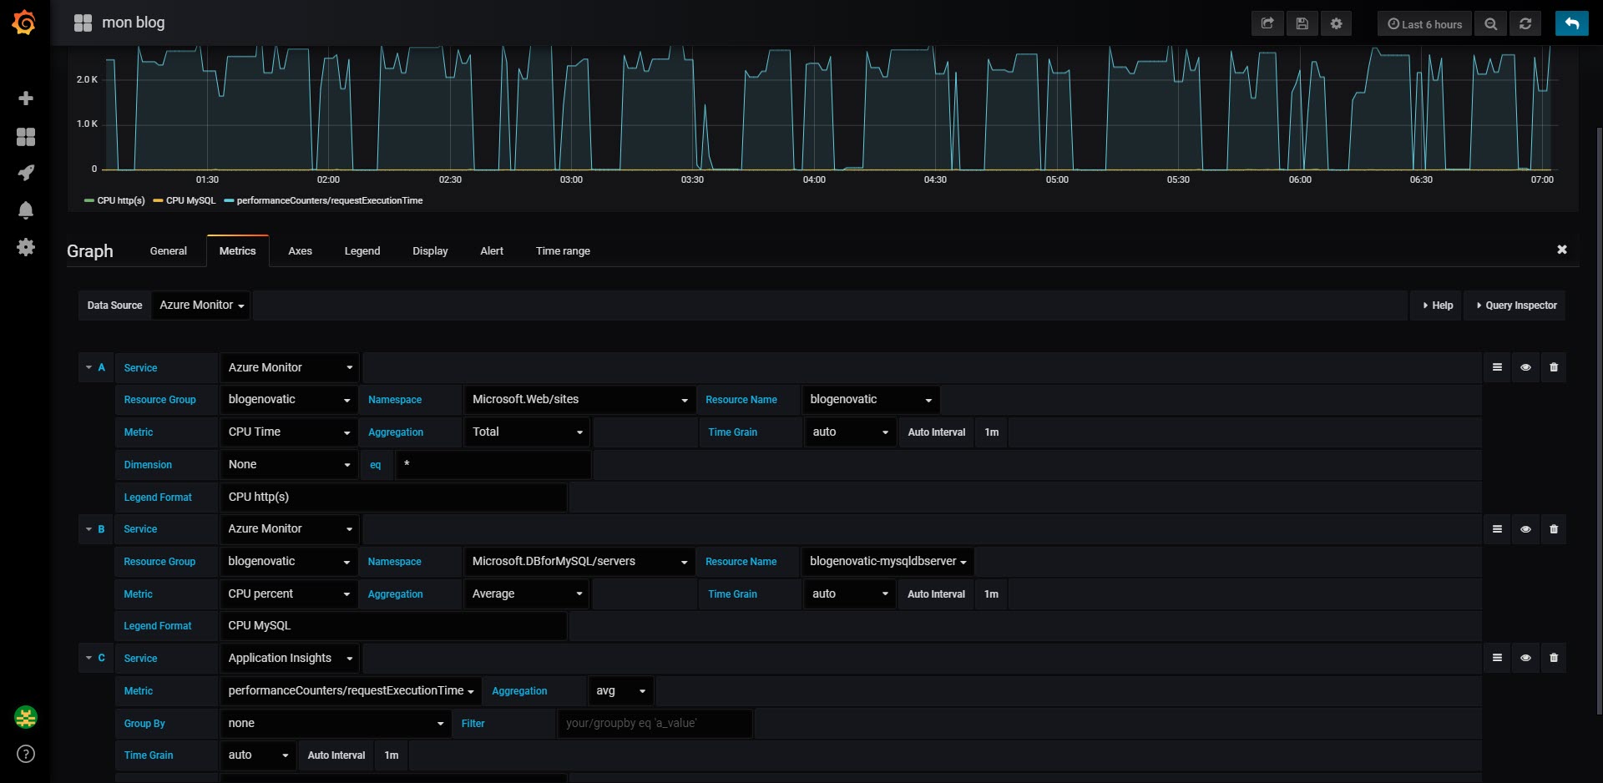Click the CPU MySQL legend format field
The image size is (1603, 783).
tap(394, 626)
